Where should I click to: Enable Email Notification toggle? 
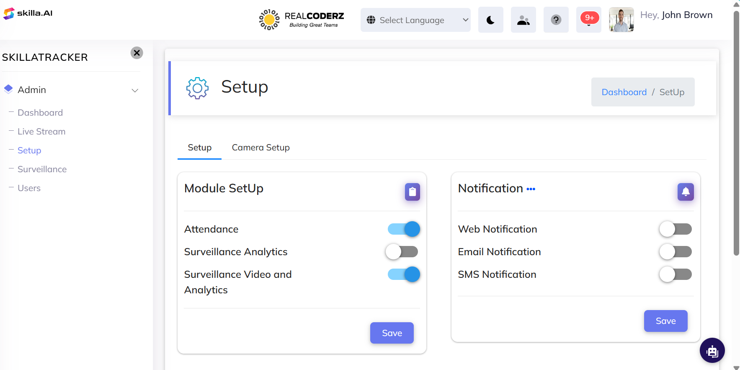675,252
